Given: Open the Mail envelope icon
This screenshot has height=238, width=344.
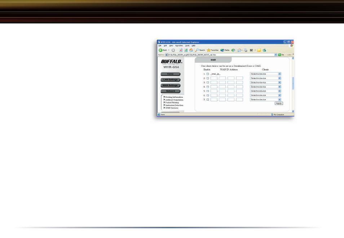Looking at the screenshot, I should (x=239, y=50).
